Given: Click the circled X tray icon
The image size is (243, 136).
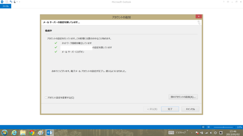Looking at the screenshot, I should (x=215, y=133).
